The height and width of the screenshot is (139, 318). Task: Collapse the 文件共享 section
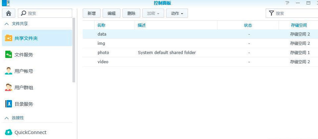pos(6,24)
